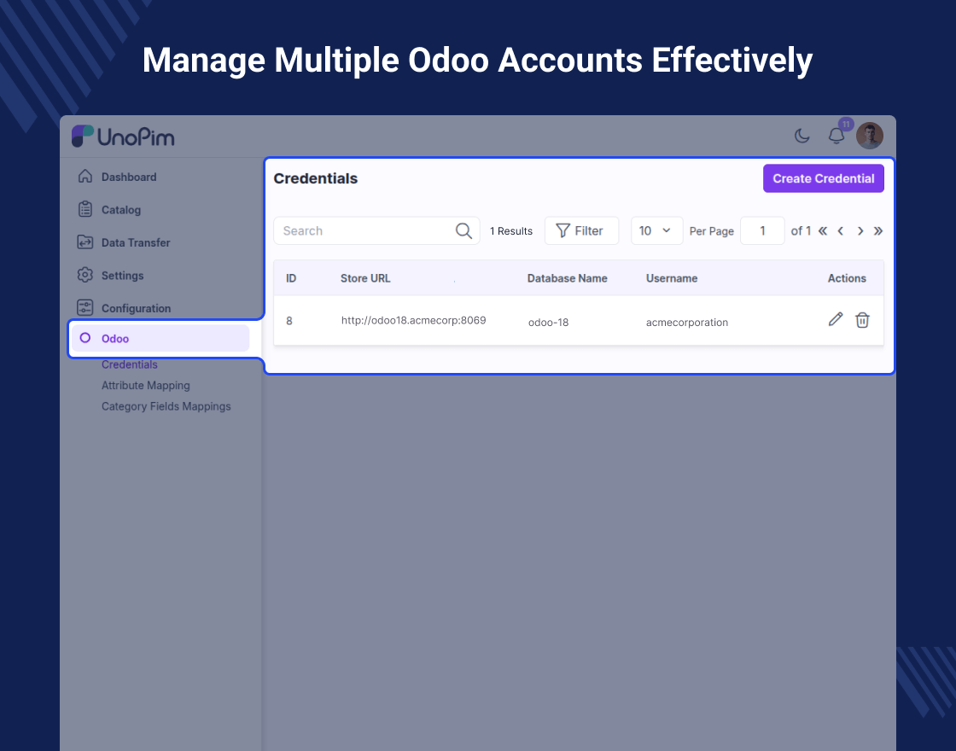
Task: Open Attribute Mapping submenu
Action: 146,385
